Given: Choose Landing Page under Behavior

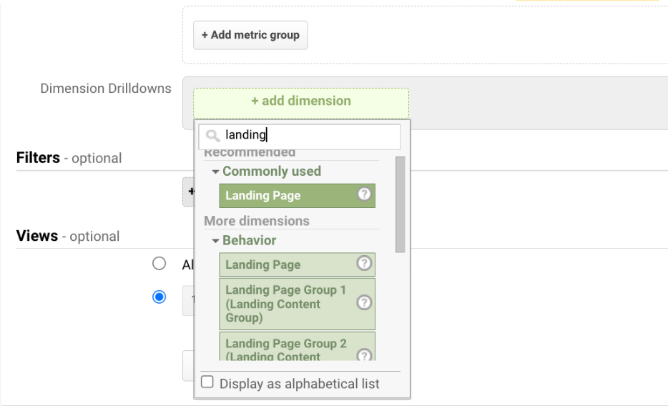Looking at the screenshot, I should point(286,264).
